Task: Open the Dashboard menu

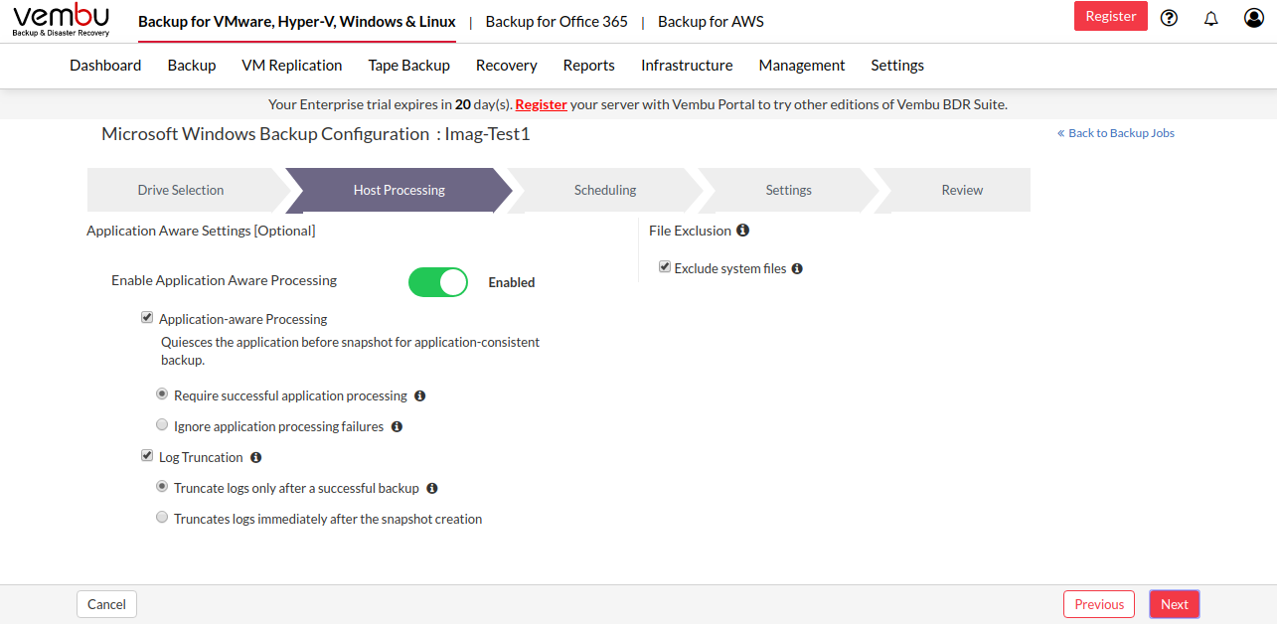Action: (105, 65)
